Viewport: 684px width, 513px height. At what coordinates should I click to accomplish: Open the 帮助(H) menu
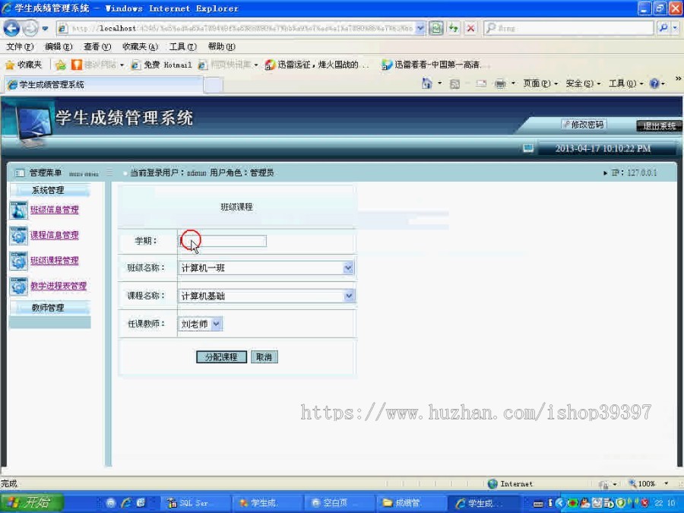(x=222, y=46)
